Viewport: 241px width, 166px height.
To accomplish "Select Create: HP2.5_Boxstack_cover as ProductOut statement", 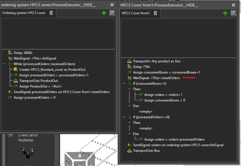I will pos(52,70).
